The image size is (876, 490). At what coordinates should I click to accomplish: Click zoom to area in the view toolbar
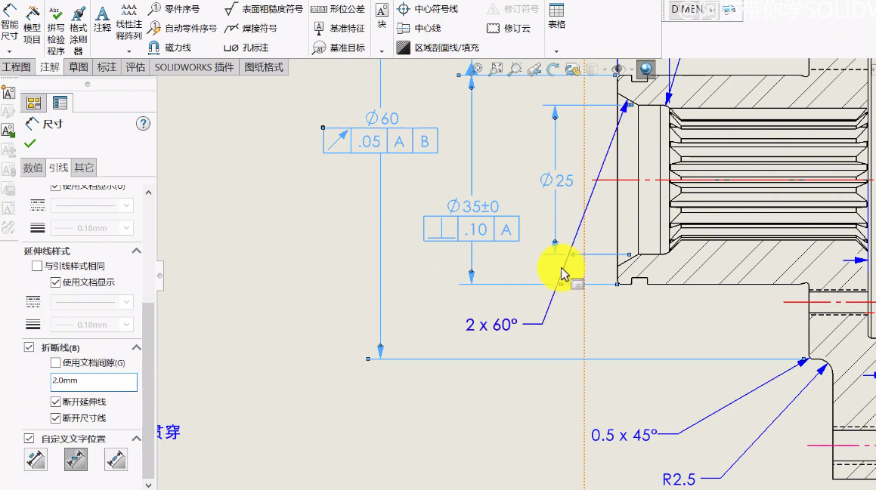coord(514,69)
